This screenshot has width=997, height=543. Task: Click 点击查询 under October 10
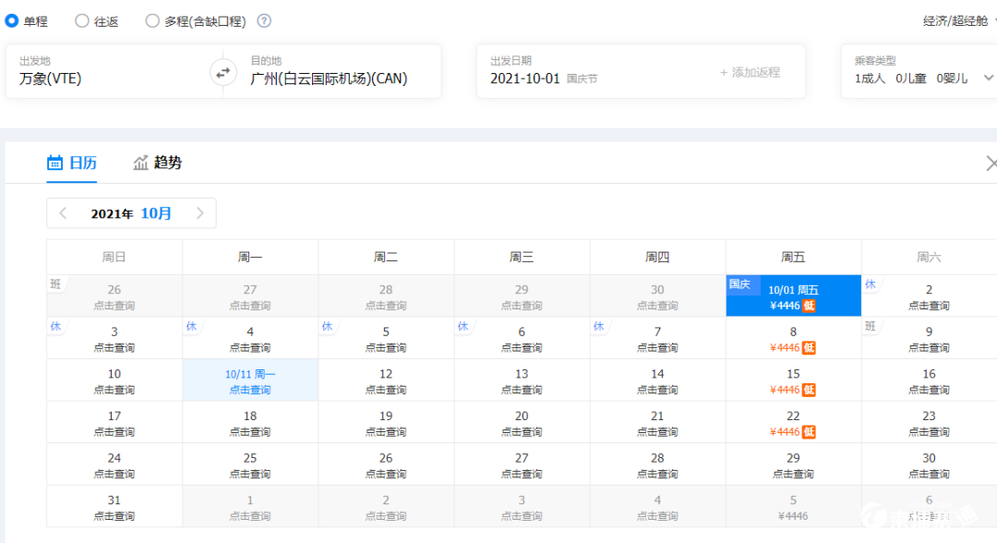pyautogui.click(x=114, y=390)
